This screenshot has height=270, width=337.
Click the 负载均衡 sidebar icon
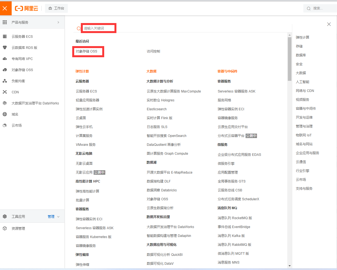[x=5, y=81]
